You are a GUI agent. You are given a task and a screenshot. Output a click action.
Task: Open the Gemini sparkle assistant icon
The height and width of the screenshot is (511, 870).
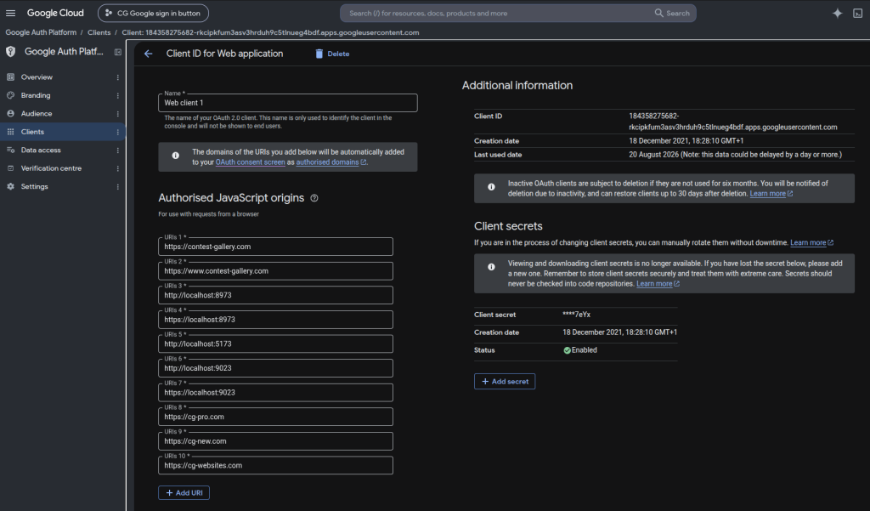837,14
